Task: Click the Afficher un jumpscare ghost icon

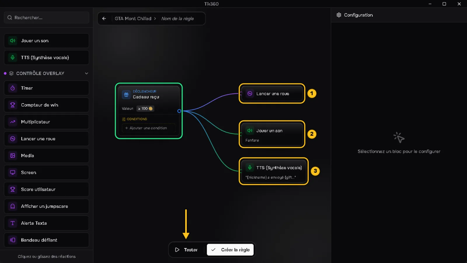Action: click(13, 206)
